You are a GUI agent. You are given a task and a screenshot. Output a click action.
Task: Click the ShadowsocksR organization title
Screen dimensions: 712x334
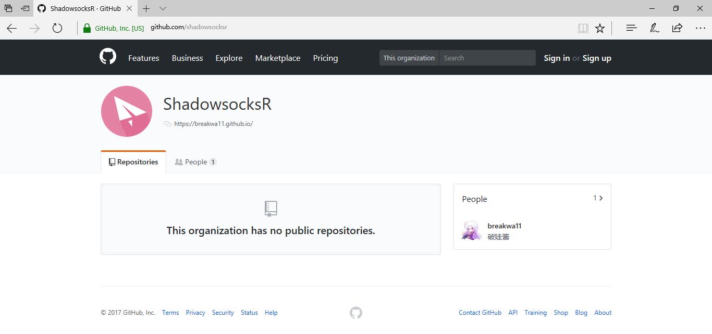[x=217, y=104]
